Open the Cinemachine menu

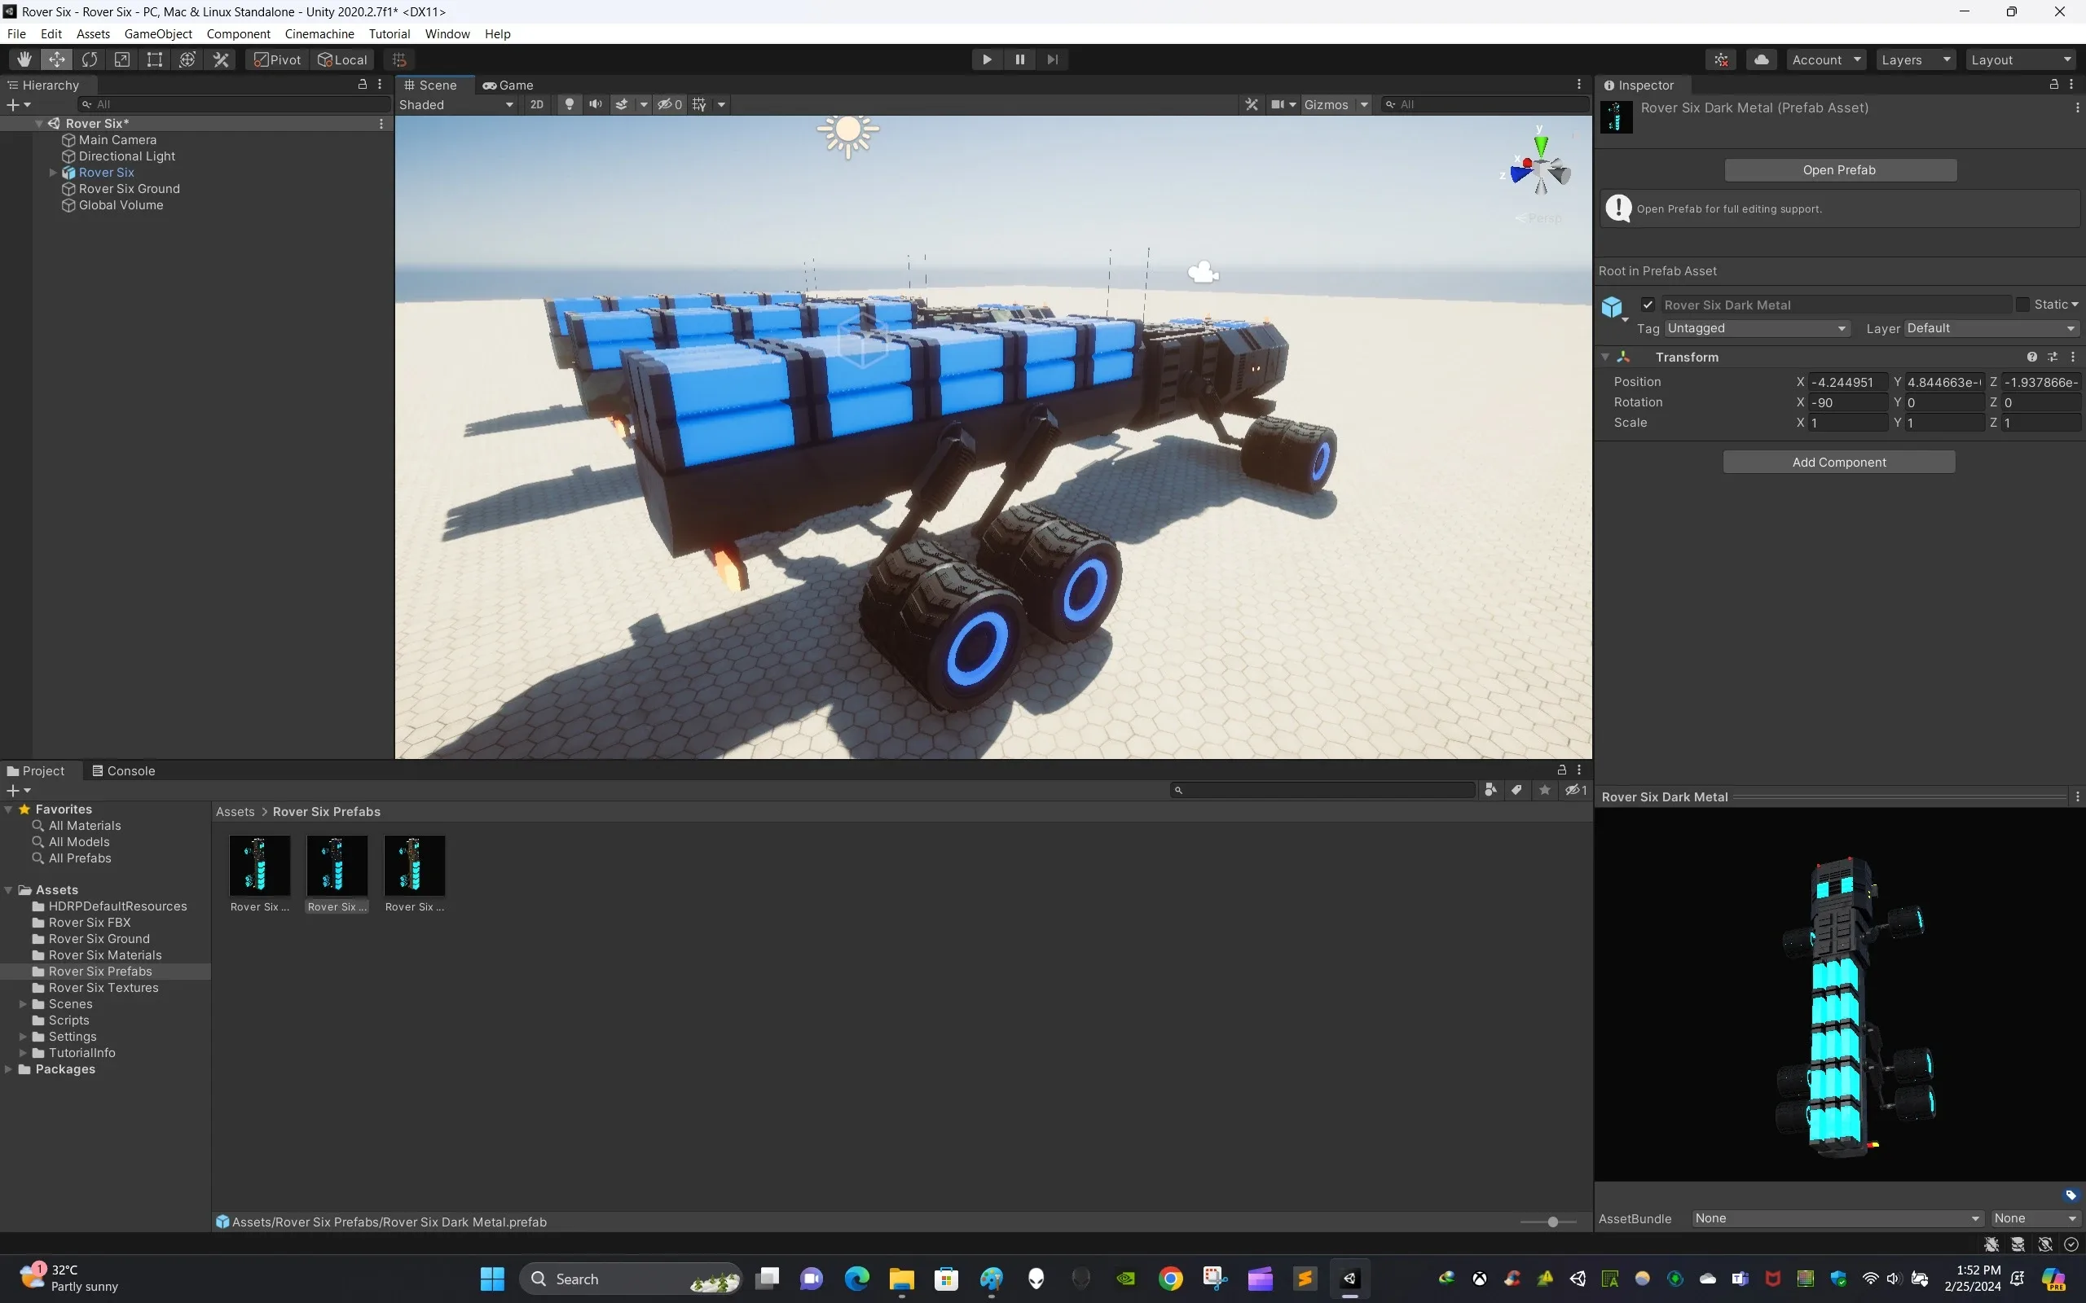(x=319, y=33)
